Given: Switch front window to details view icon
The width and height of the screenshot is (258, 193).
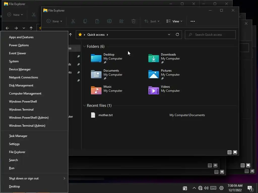Looking at the screenshot, I should click(x=230, y=152).
